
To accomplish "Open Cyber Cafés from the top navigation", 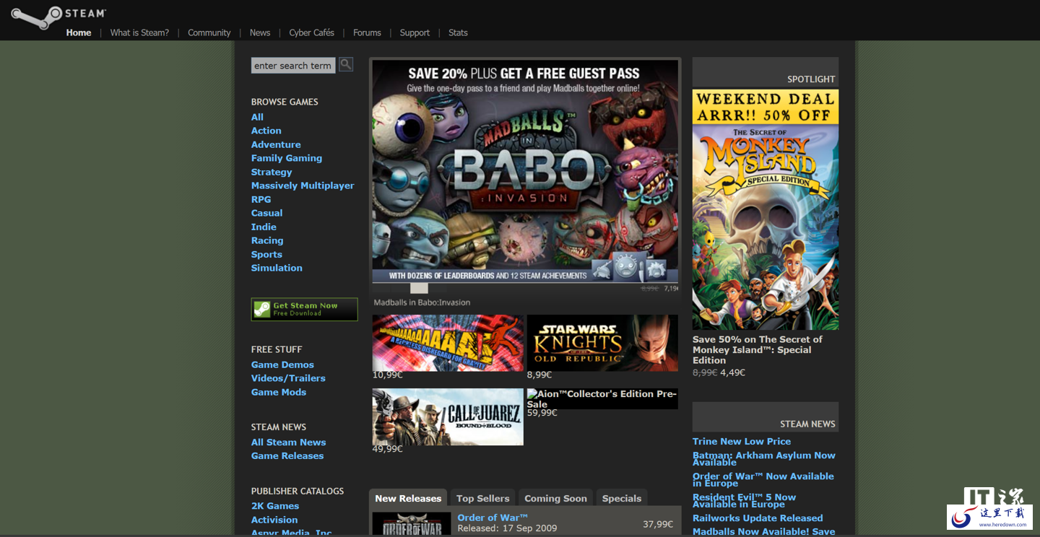I will (x=312, y=32).
